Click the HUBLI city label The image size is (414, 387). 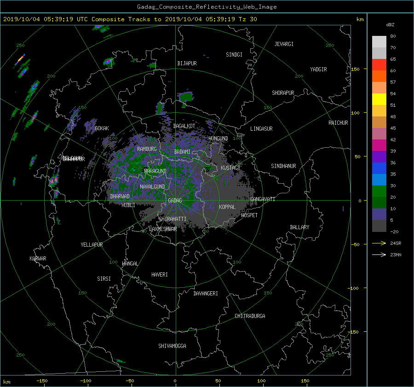click(128, 205)
